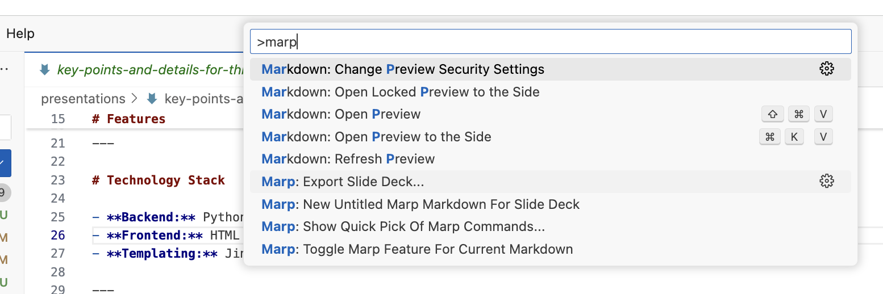
Task: Choose the Markdown: Open Preview command
Action: (341, 114)
